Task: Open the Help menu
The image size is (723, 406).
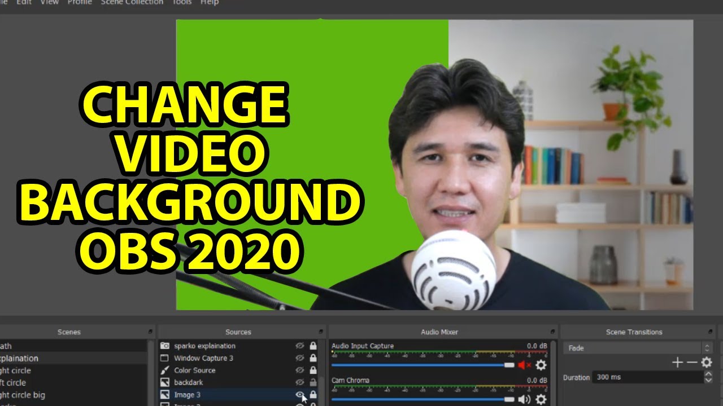Action: click(x=210, y=2)
